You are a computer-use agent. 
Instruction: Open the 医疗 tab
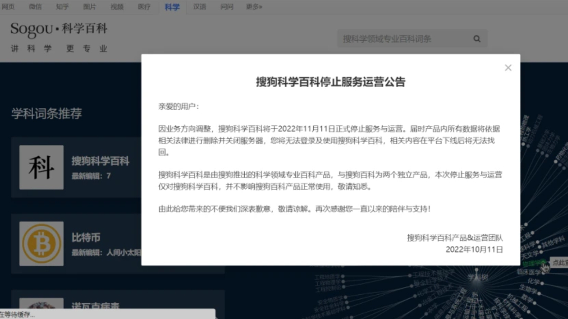click(144, 7)
